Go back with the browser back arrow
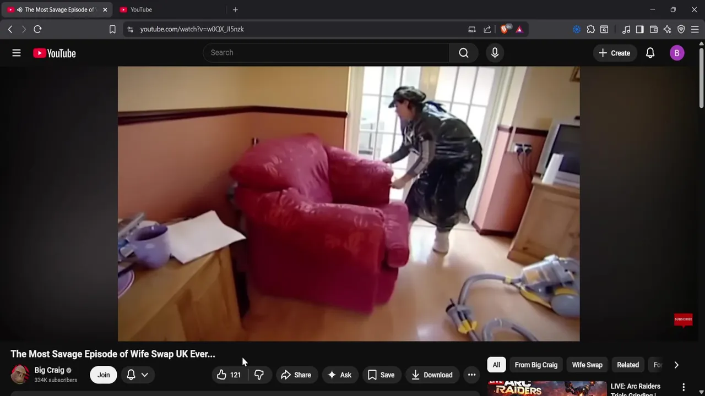Image resolution: width=705 pixels, height=396 pixels. pyautogui.click(x=10, y=29)
